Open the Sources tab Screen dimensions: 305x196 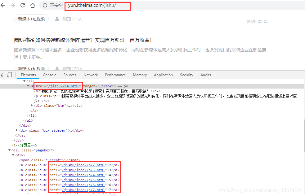click(x=70, y=75)
